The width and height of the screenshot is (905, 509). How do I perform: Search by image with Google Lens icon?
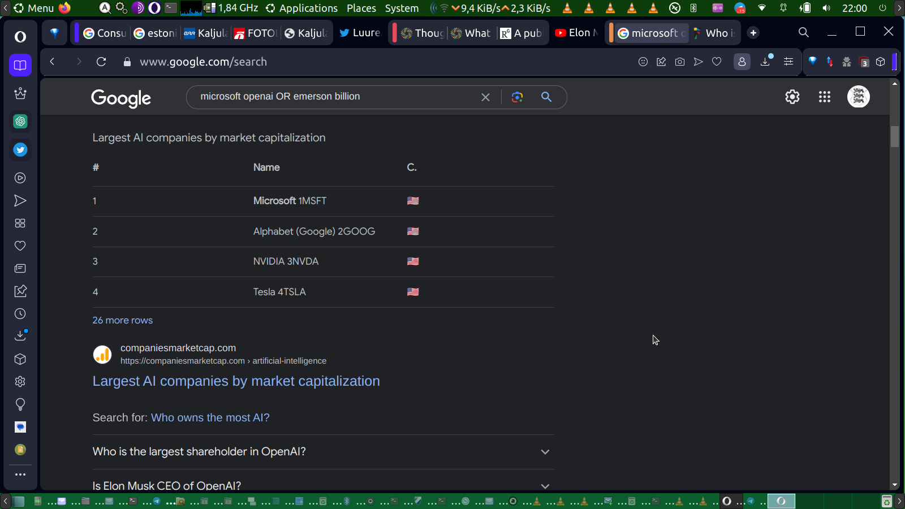point(517,97)
